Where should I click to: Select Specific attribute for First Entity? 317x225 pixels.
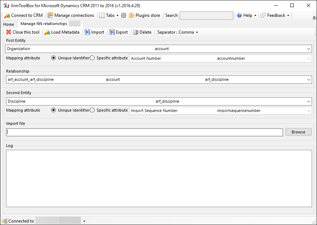92,58
